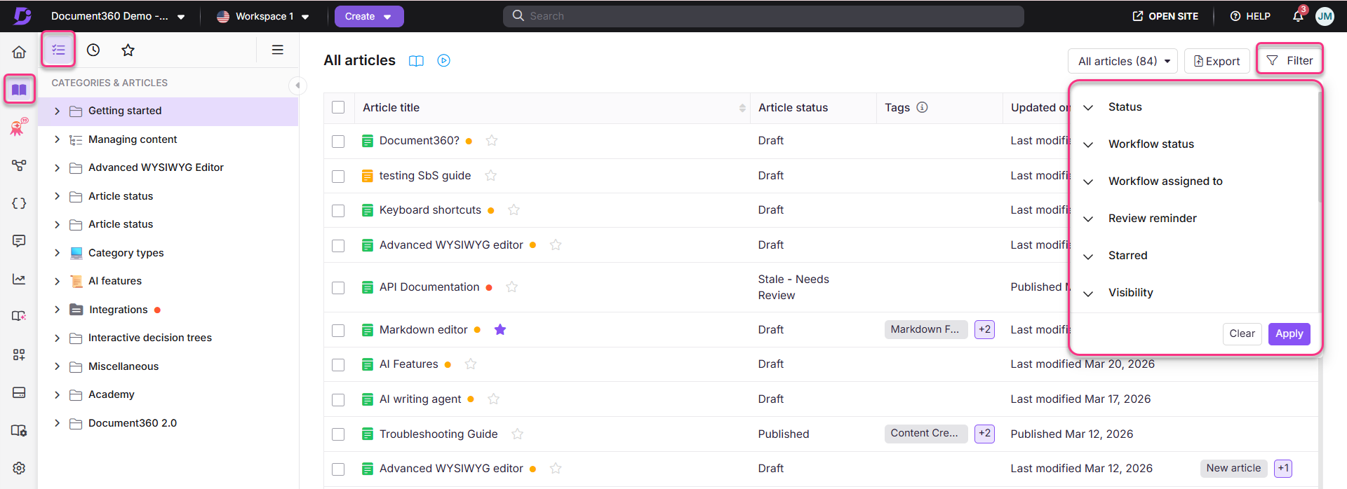This screenshot has width=1347, height=489.
Task: Click the New article tag chip
Action: click(1233, 468)
